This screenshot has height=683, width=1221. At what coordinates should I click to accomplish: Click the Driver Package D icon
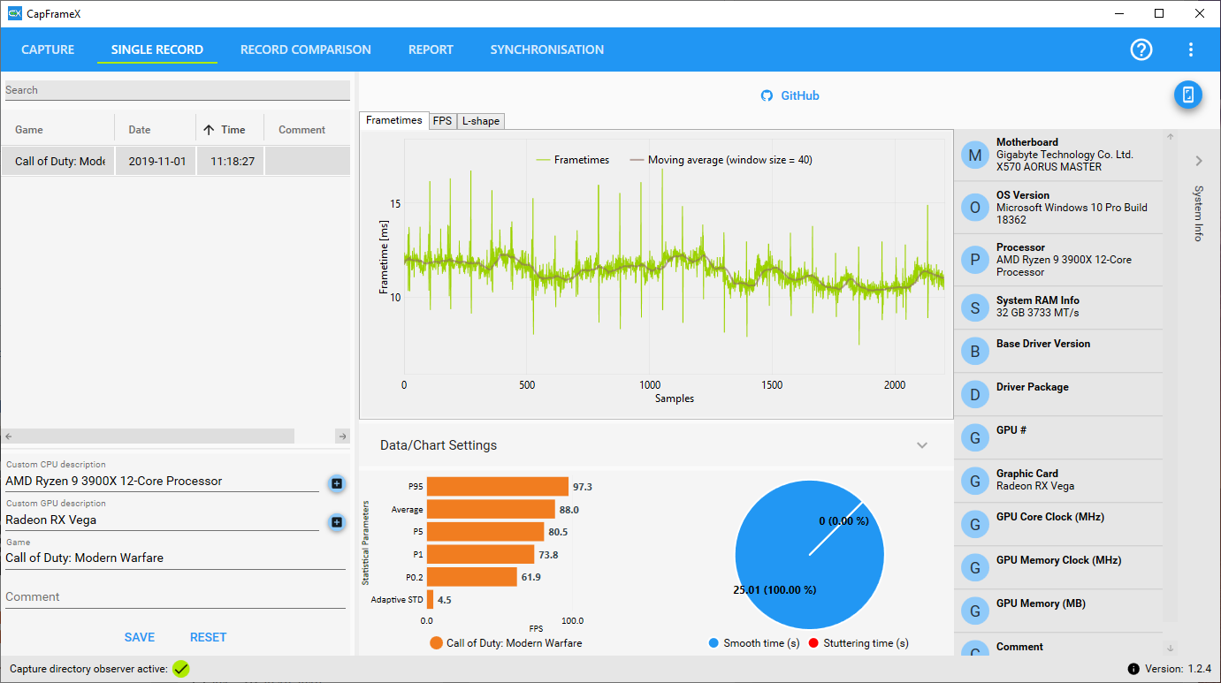tap(975, 394)
